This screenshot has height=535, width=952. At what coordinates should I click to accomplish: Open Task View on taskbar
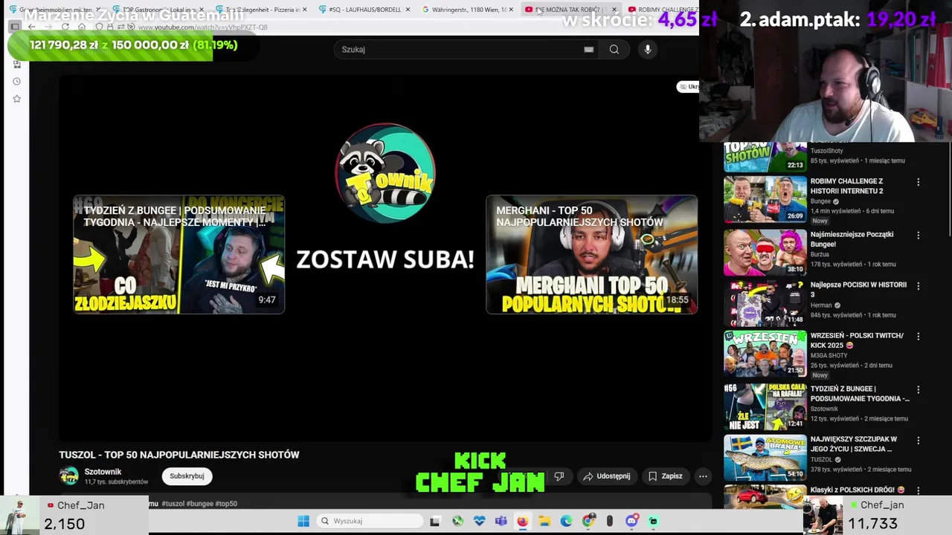[x=435, y=521]
